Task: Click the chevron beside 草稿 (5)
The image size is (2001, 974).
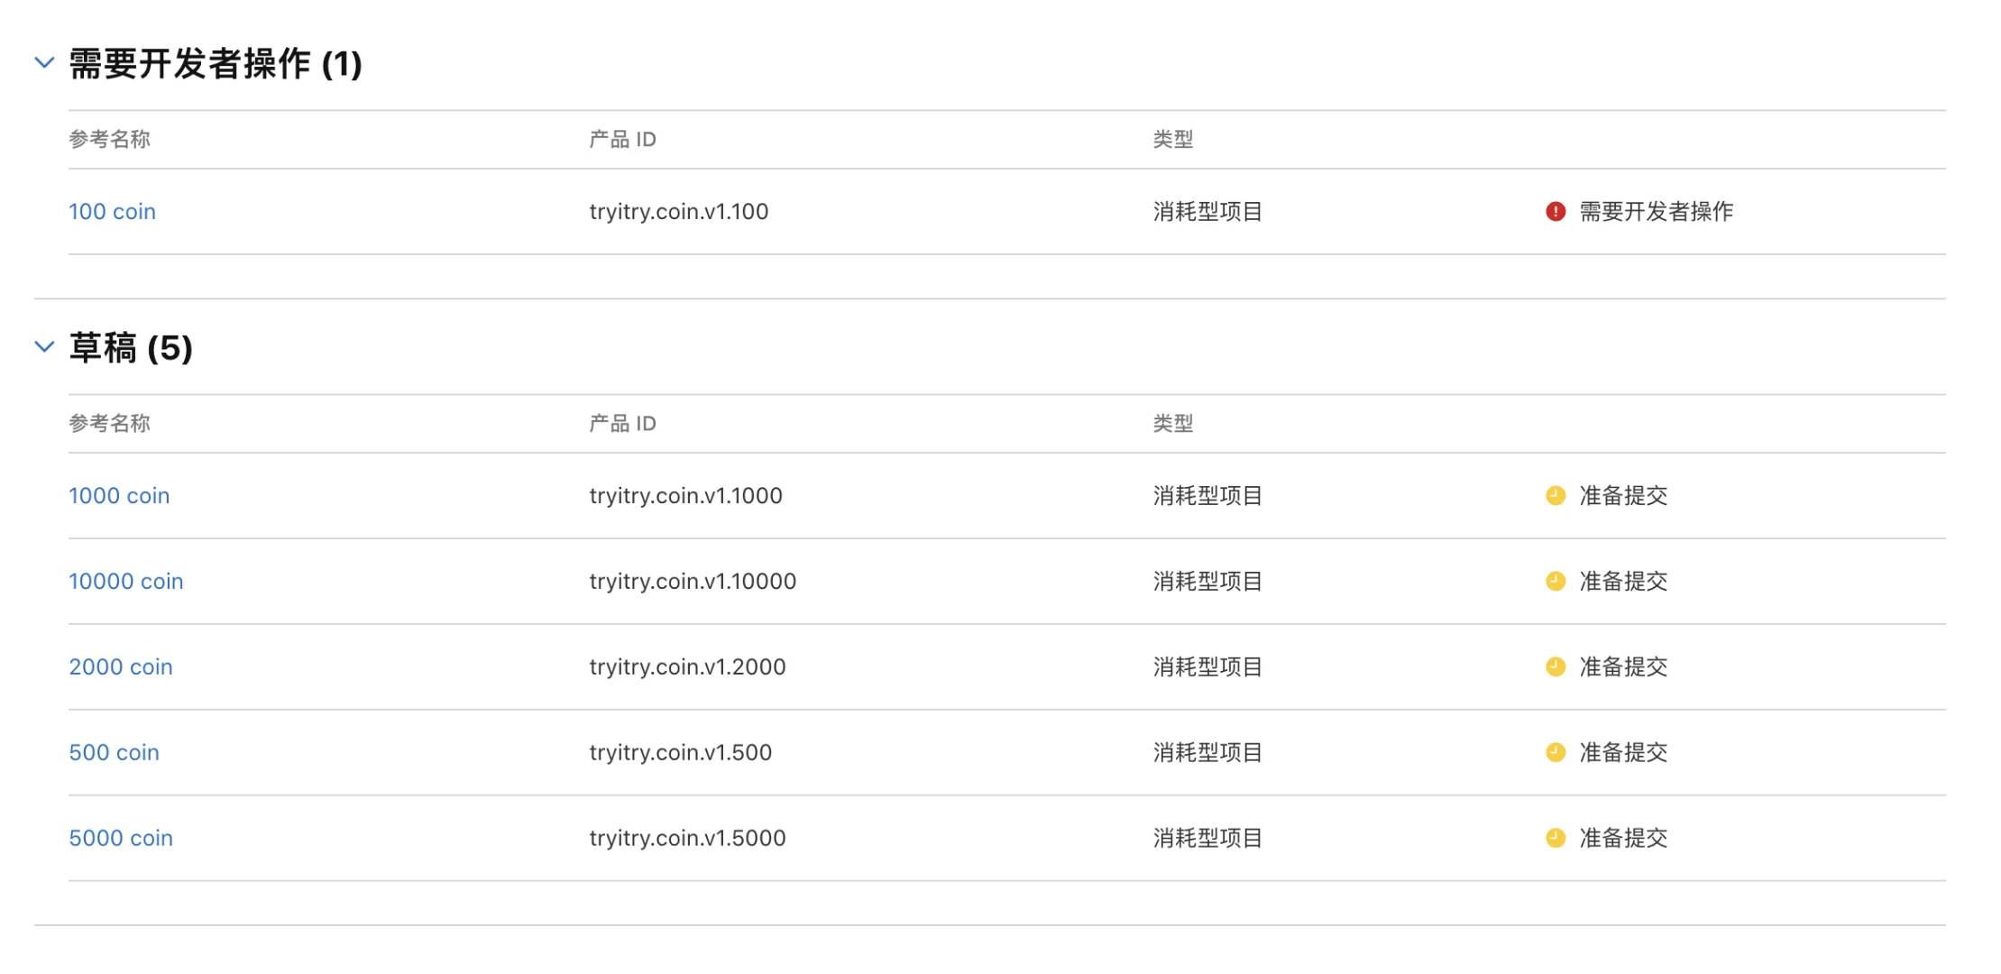Action: (44, 347)
